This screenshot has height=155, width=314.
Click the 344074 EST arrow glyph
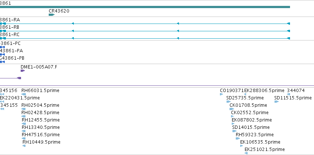coord(289,94)
